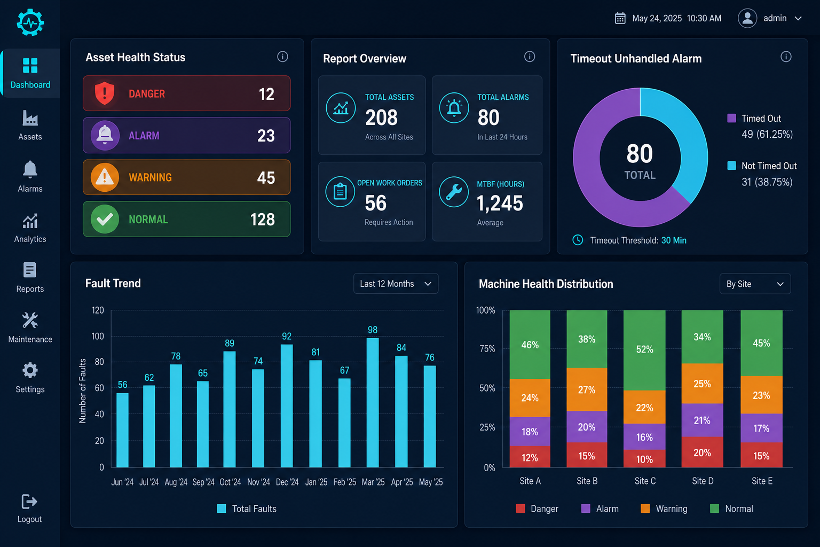Screen dimensions: 820x547
Task: Click Site A 46% normal segment
Action: pos(530,345)
